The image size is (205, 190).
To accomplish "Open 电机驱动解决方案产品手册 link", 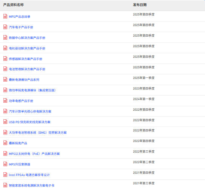I will click(x=27, y=48).
